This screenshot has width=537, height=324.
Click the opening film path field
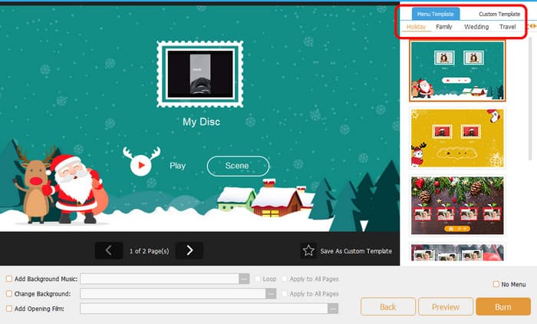point(204,309)
